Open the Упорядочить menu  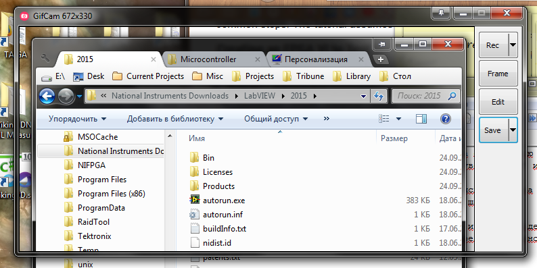click(x=77, y=119)
